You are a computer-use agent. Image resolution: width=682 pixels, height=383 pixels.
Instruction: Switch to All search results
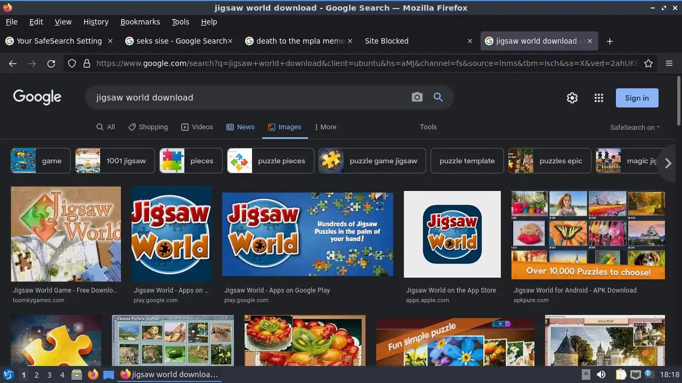[x=105, y=127]
